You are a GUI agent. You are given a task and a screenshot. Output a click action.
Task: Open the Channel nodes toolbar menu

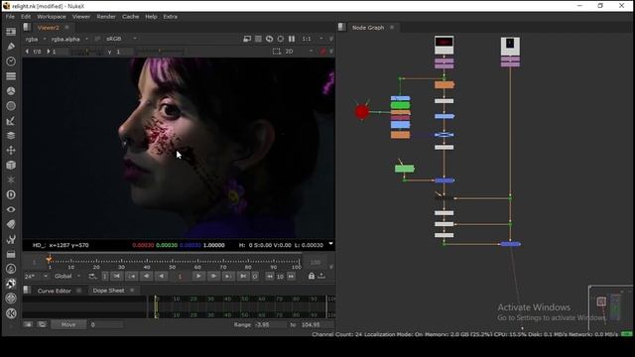(11, 76)
